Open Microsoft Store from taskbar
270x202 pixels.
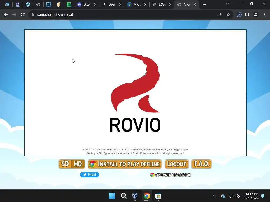tap(158, 196)
